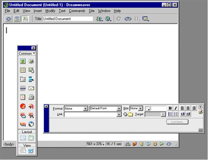Open window size 561 x 376 menu

coord(95,144)
